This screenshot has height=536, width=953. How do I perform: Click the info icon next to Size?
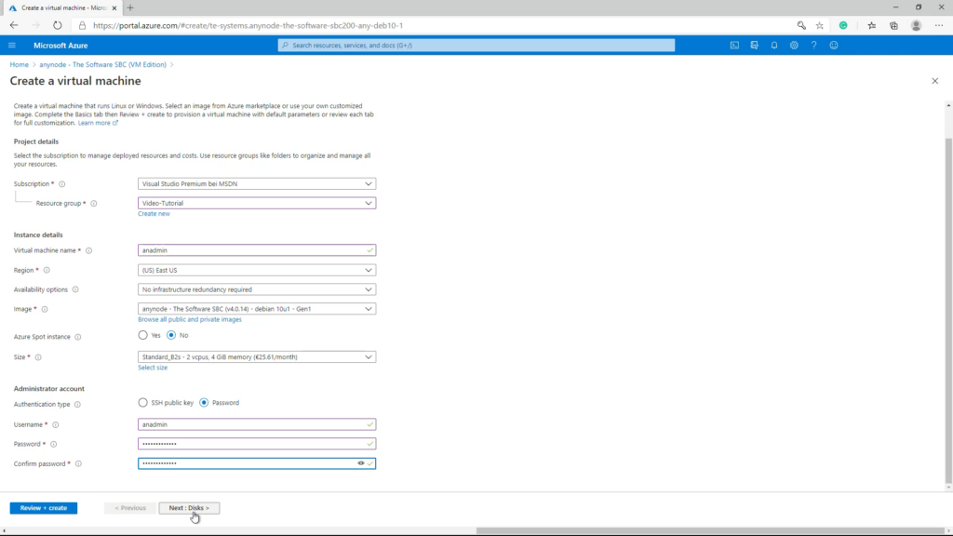[38, 357]
